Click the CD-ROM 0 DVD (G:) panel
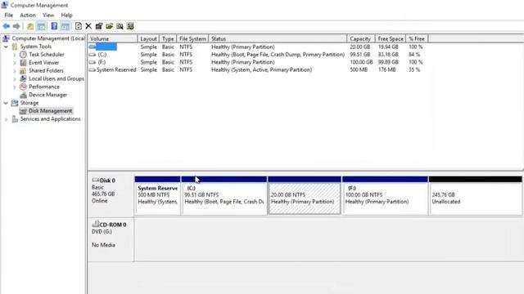 pos(111,239)
